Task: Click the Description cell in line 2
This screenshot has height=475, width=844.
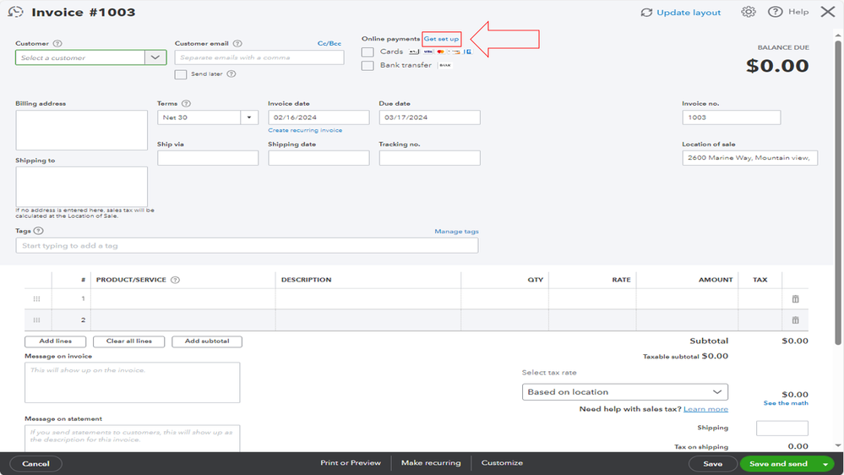Action: (x=368, y=319)
